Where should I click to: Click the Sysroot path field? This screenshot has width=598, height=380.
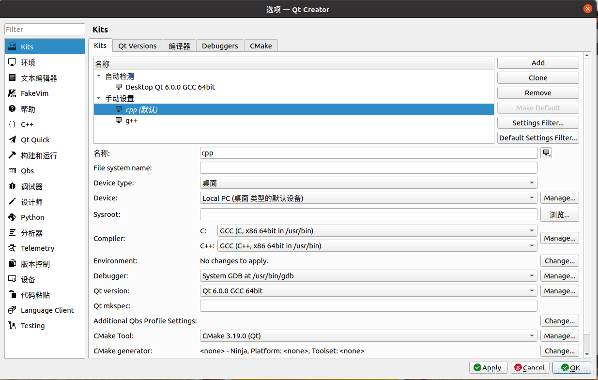point(368,214)
